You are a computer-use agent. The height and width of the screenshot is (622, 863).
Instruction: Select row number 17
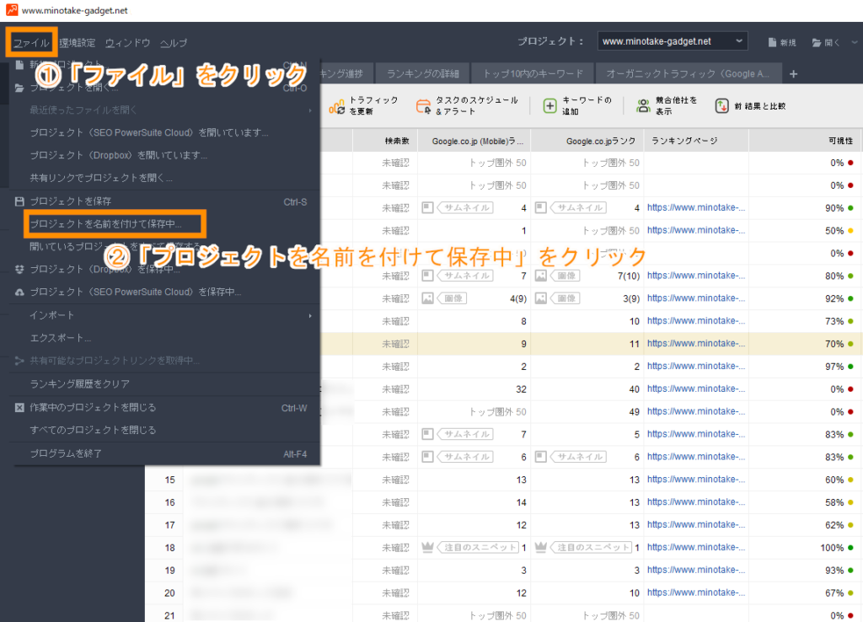[169, 525]
